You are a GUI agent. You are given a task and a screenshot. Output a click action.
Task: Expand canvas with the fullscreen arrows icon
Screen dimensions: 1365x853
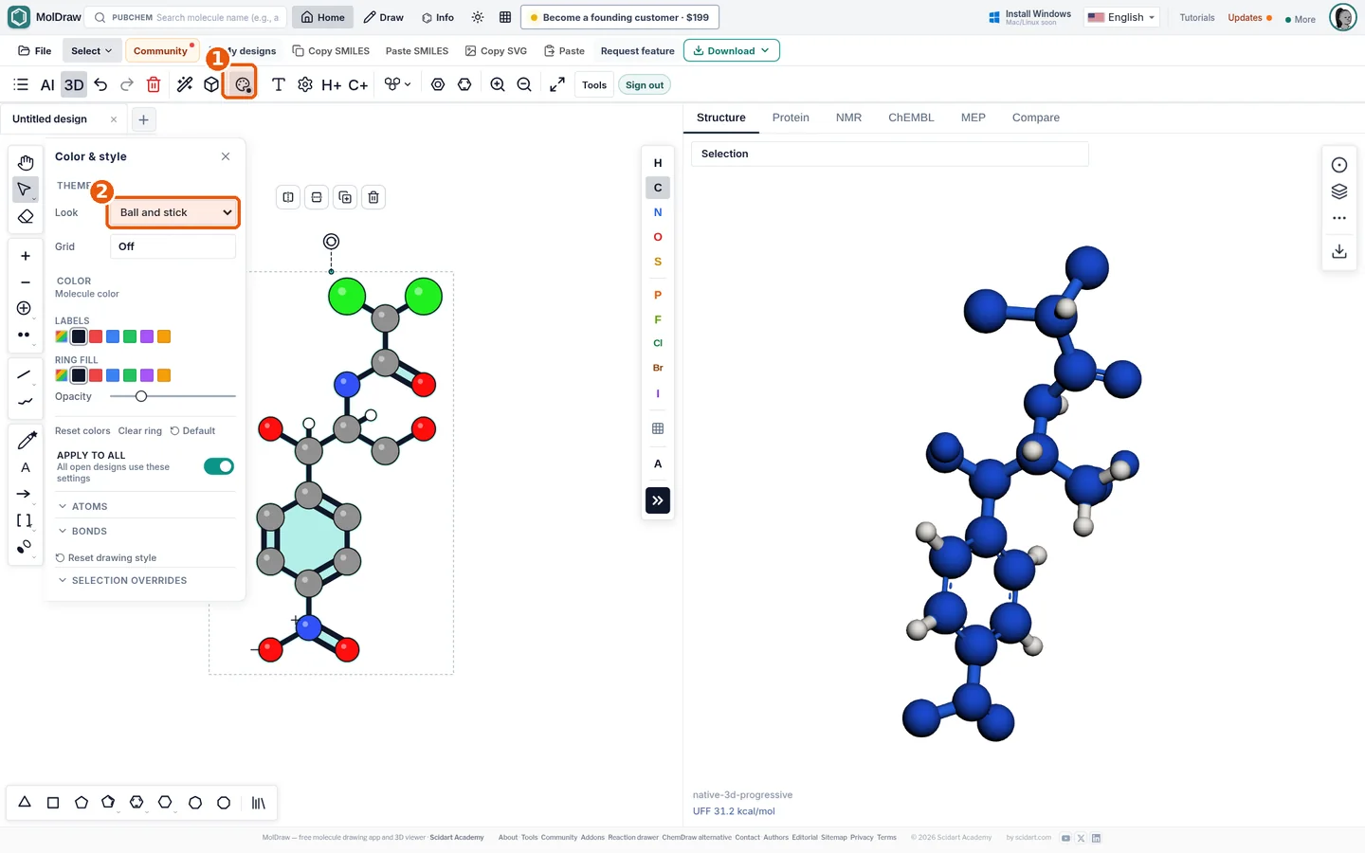click(557, 84)
